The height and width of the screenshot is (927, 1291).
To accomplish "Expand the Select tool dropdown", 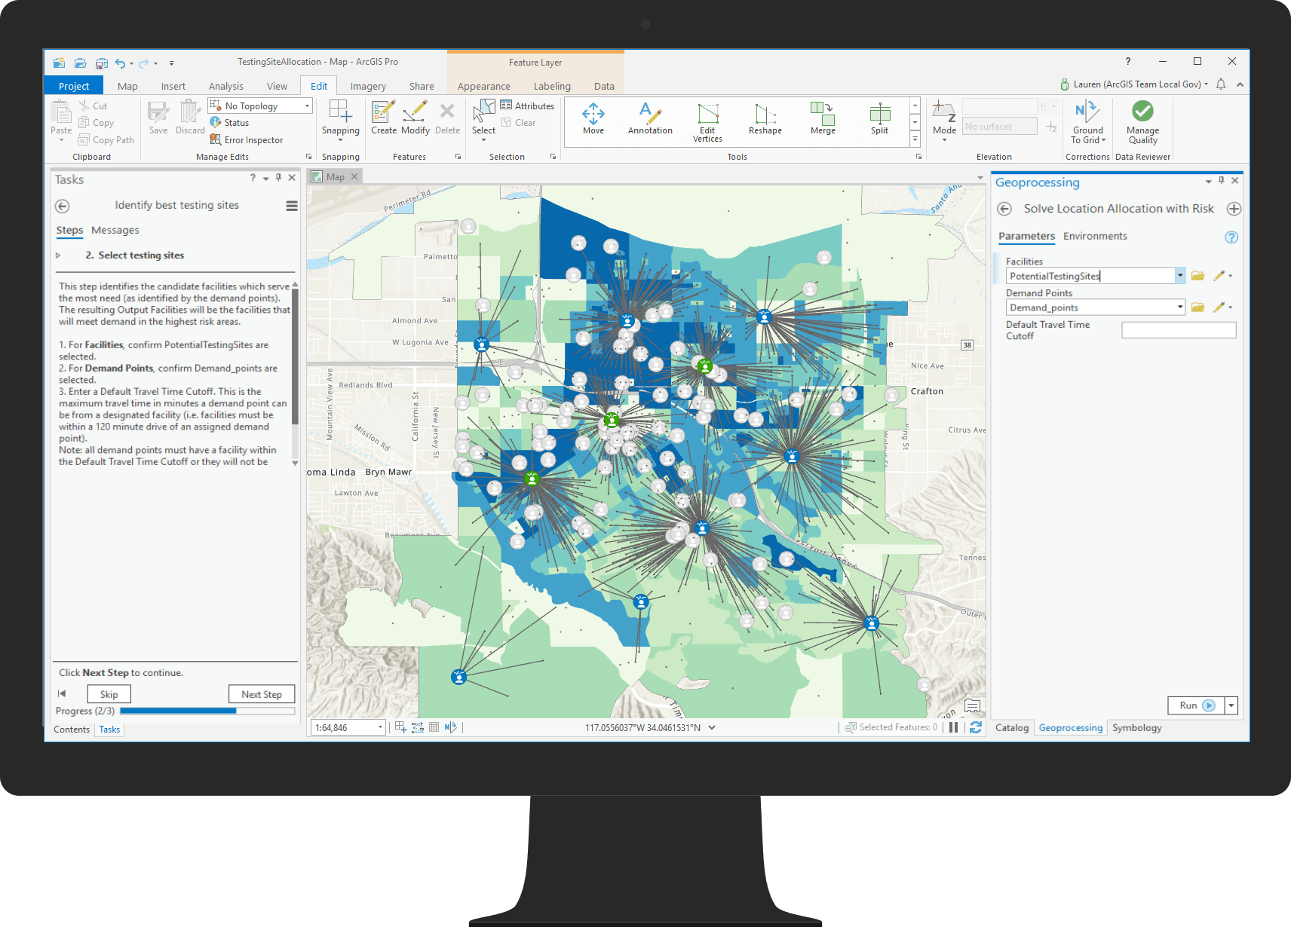I will pyautogui.click(x=483, y=139).
